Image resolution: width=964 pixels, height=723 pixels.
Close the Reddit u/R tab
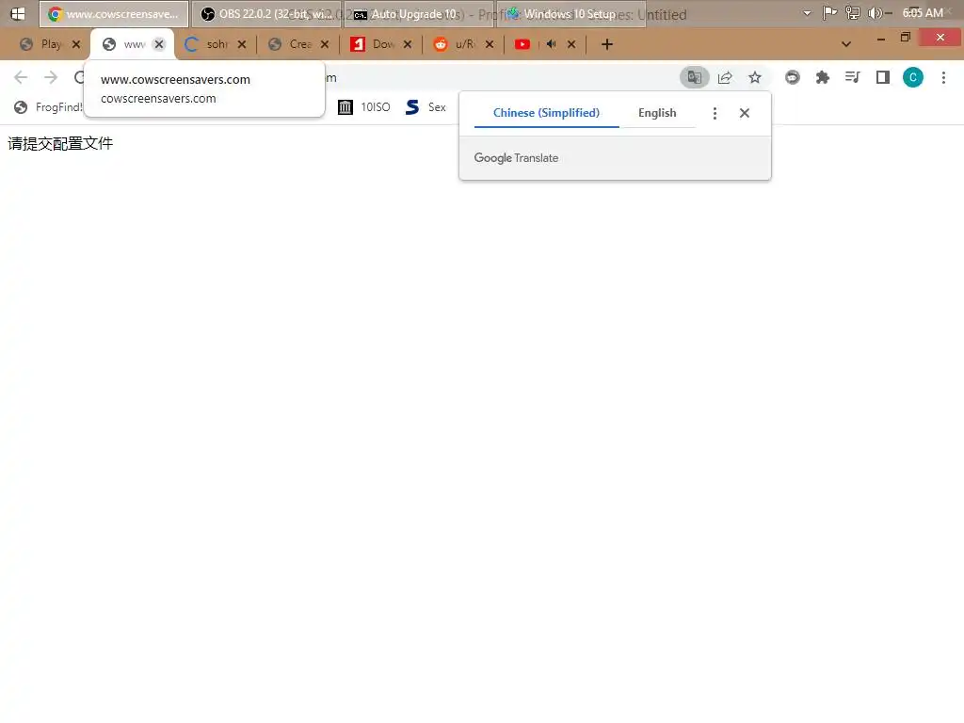click(x=490, y=44)
